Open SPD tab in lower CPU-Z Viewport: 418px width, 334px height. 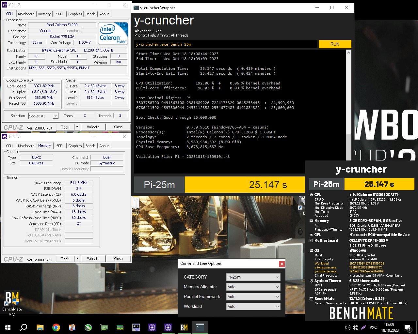pyautogui.click(x=59, y=146)
